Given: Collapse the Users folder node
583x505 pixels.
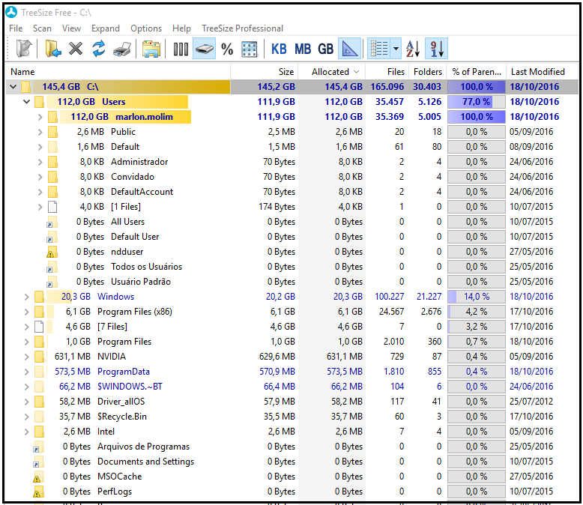Looking at the screenshot, I should [x=28, y=102].
